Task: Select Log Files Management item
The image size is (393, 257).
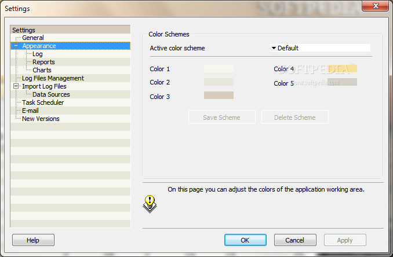Action: 53,78
